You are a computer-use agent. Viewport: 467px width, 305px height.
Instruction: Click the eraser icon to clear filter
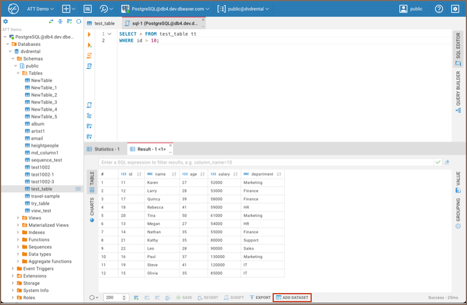(x=447, y=162)
